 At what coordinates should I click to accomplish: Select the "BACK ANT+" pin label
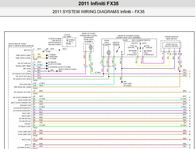coord(26,116)
